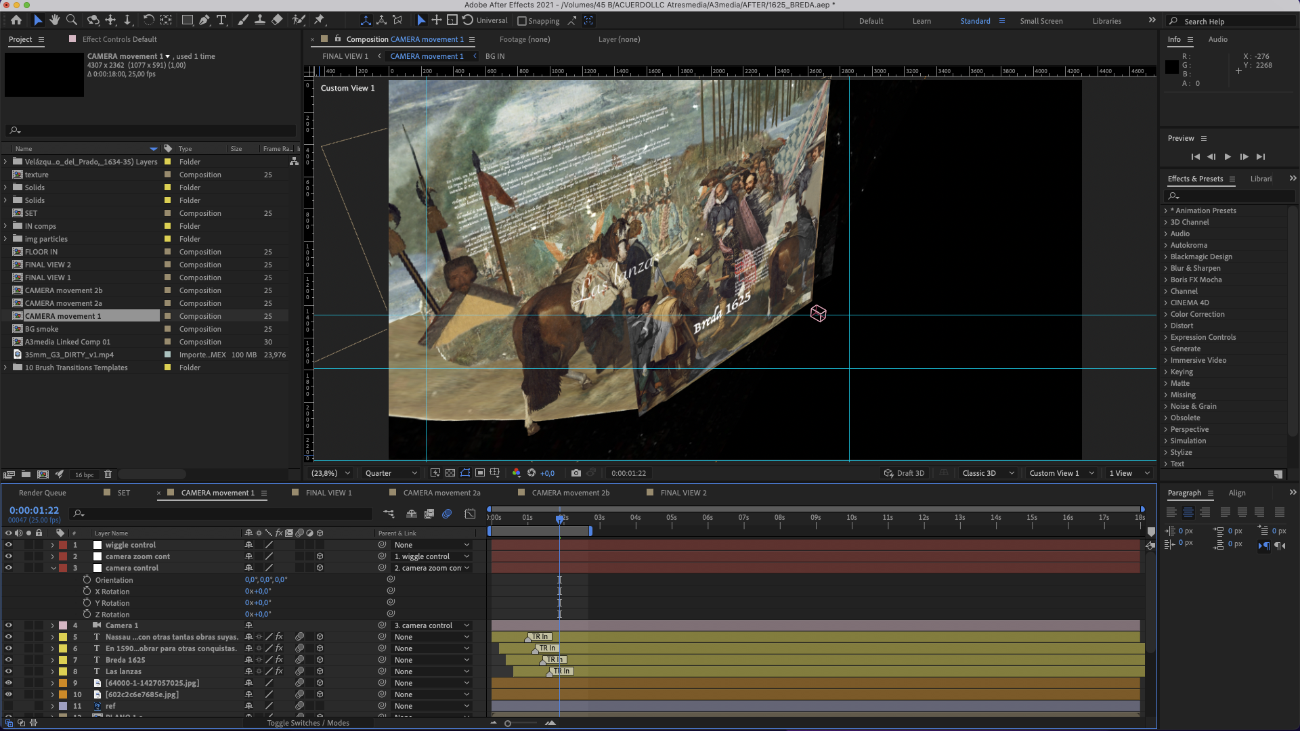Select the Zoom tool in toolbar
This screenshot has height=731, width=1300.
point(72,20)
